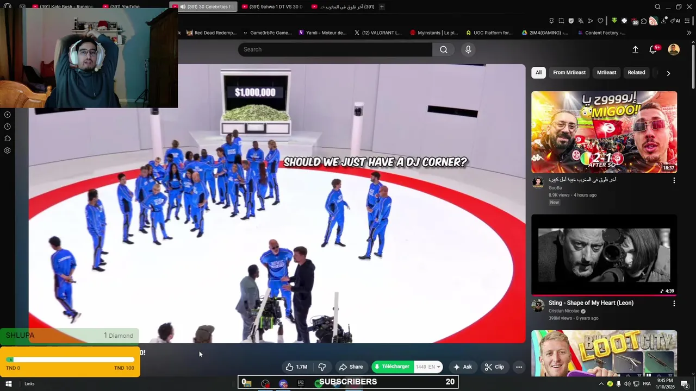Open options for the GooBa video
Screen dimensions: 696x391
click(x=674, y=180)
